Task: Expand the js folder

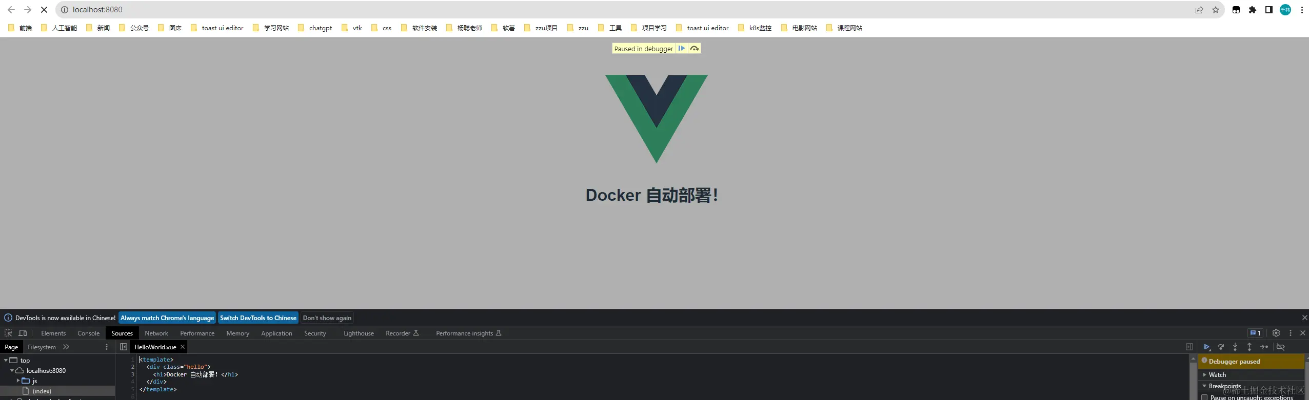Action: 18,381
